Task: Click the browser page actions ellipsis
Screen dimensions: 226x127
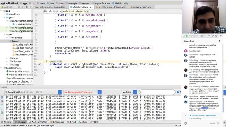Action: tap(209, 36)
